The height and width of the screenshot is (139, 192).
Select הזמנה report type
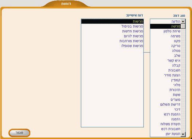[x=165, y=119]
